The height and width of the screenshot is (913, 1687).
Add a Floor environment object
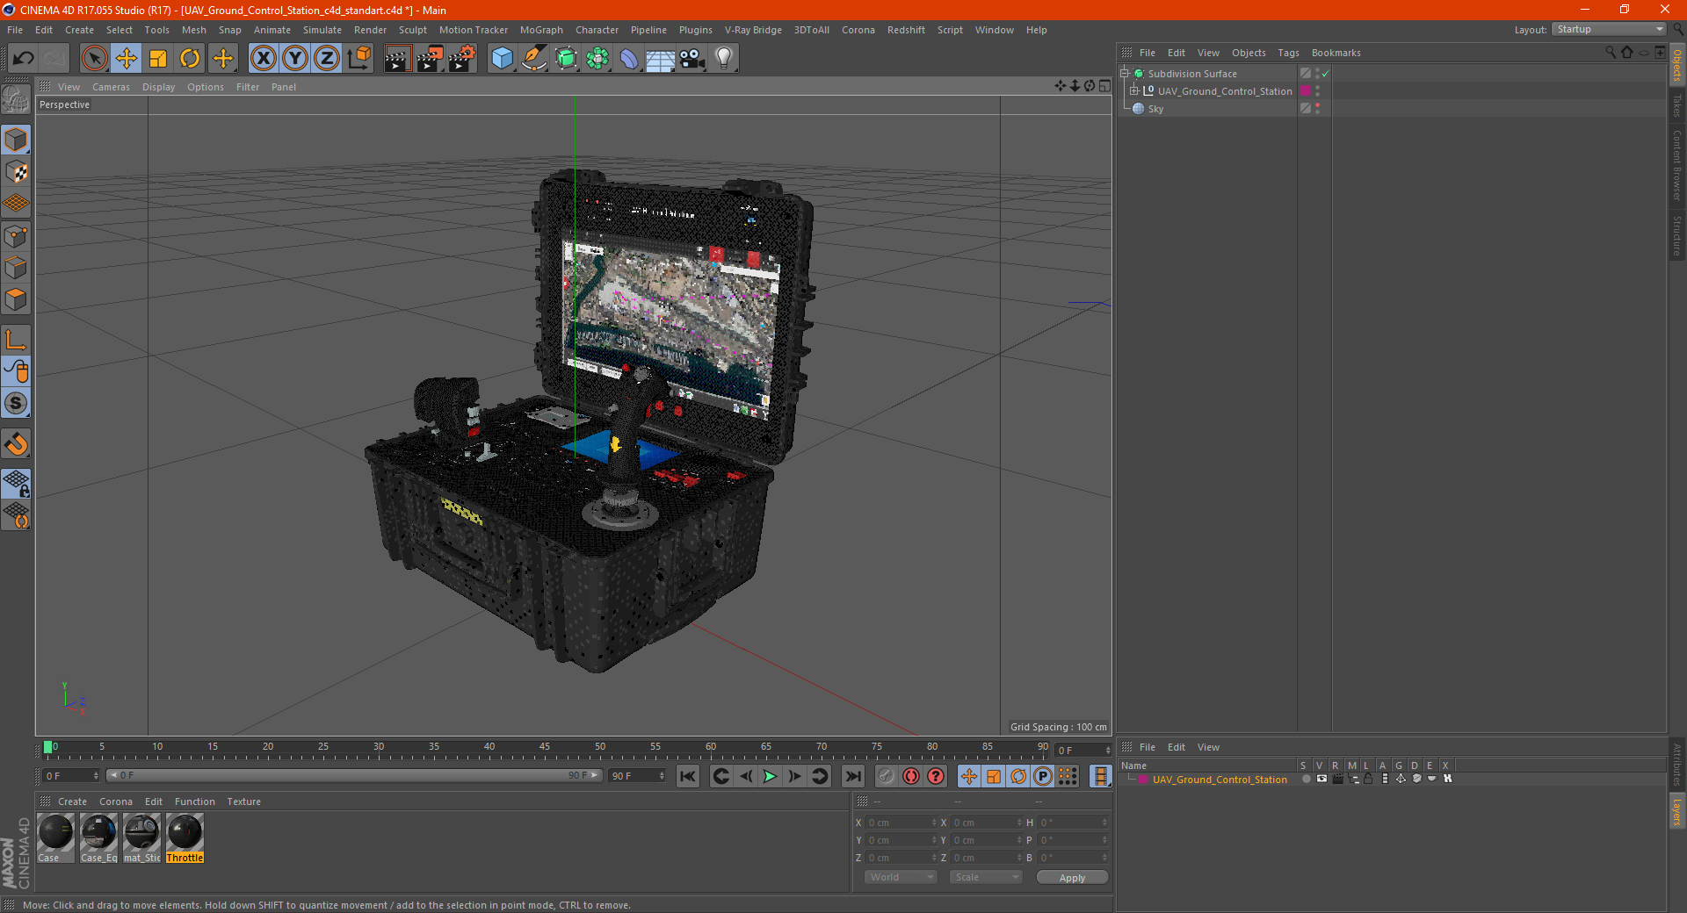pos(661,59)
